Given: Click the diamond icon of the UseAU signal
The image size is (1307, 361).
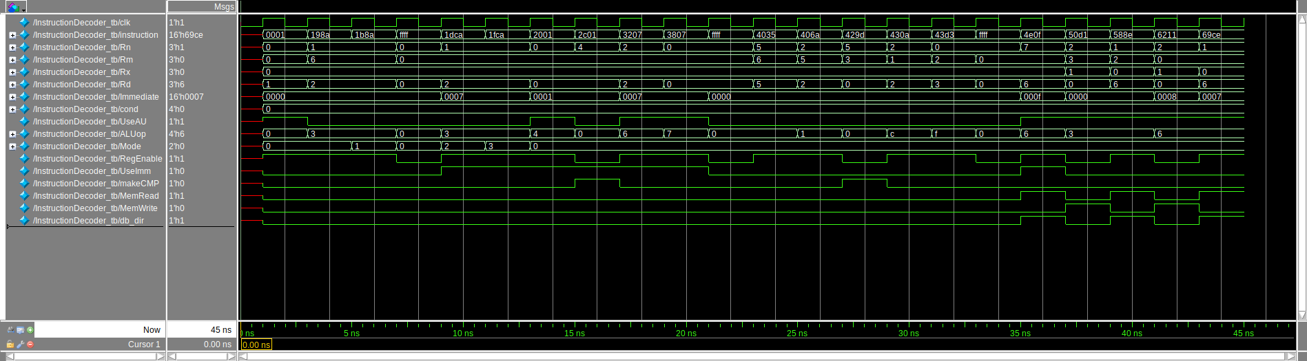Looking at the screenshot, I should (24, 122).
